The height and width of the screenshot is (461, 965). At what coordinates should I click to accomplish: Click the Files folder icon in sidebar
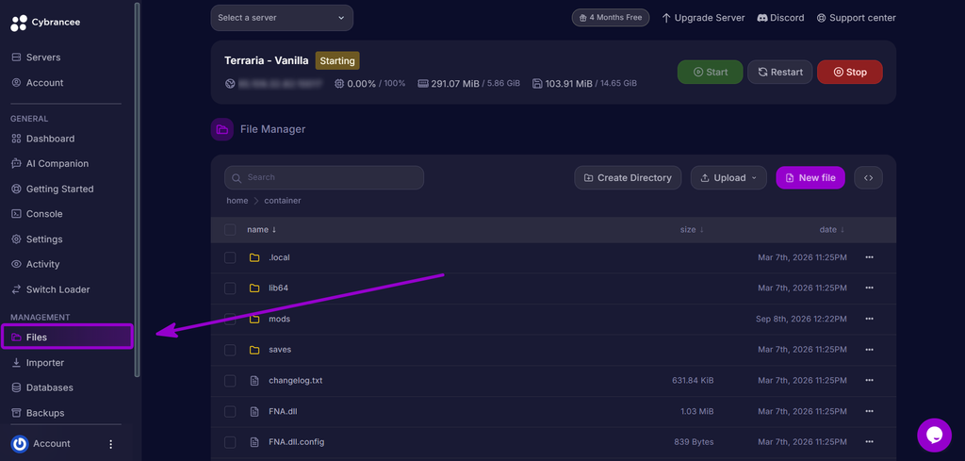[x=16, y=338]
